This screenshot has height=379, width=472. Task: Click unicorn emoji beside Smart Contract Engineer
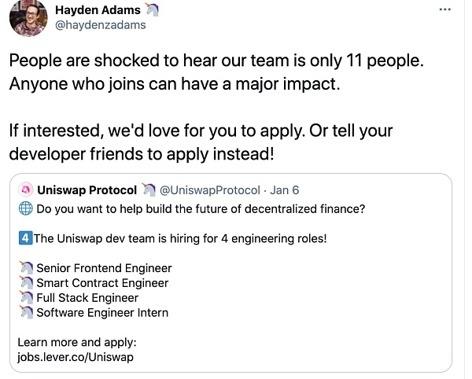point(25,283)
